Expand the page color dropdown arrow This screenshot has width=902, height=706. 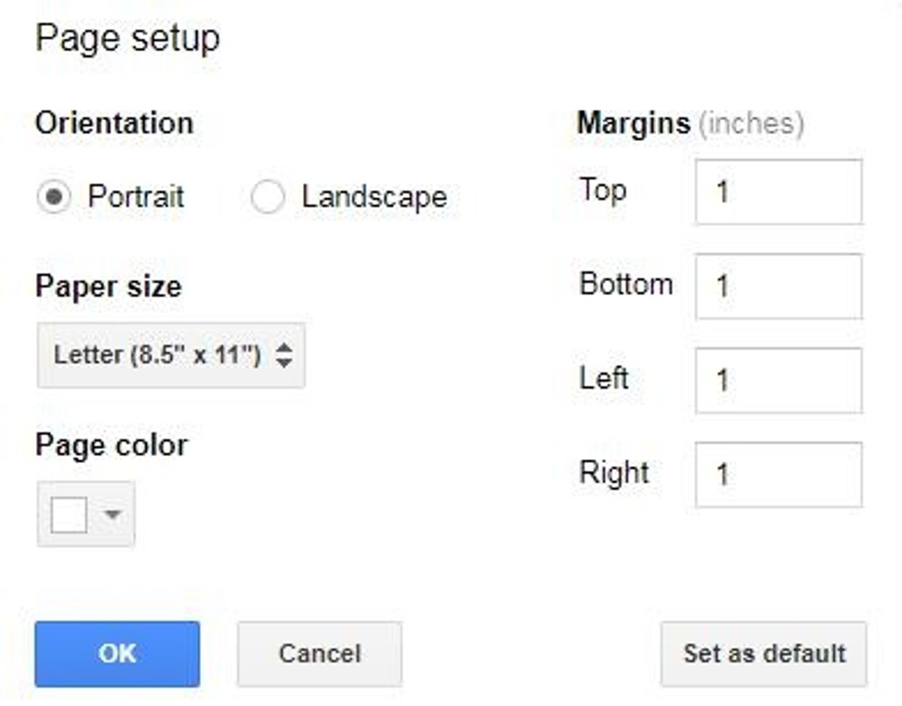[113, 515]
